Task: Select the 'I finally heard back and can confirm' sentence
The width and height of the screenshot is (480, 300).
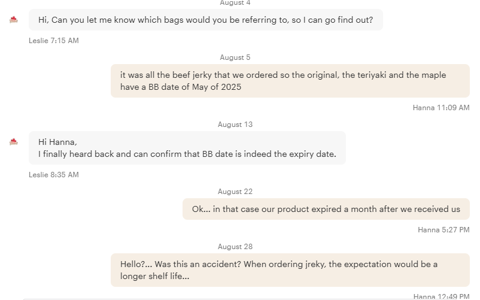Action: (187, 154)
